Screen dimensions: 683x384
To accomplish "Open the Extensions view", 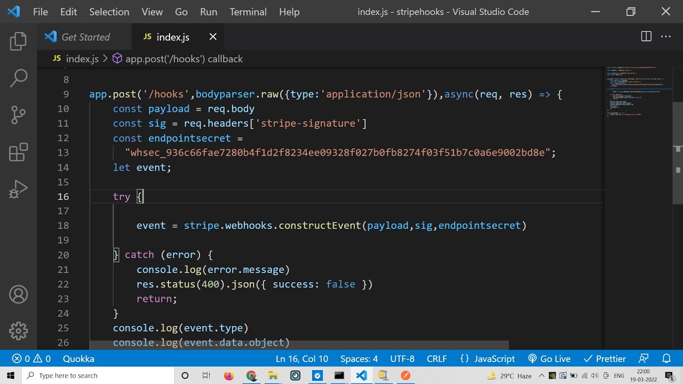I will pyautogui.click(x=18, y=152).
